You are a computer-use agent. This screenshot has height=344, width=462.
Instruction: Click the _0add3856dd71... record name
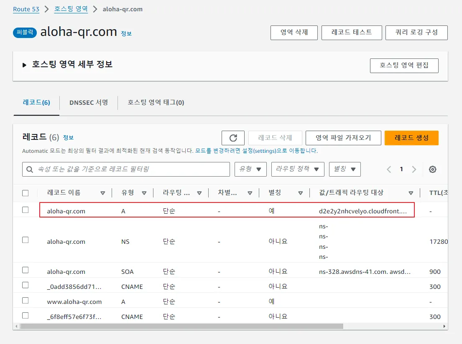(x=74, y=287)
